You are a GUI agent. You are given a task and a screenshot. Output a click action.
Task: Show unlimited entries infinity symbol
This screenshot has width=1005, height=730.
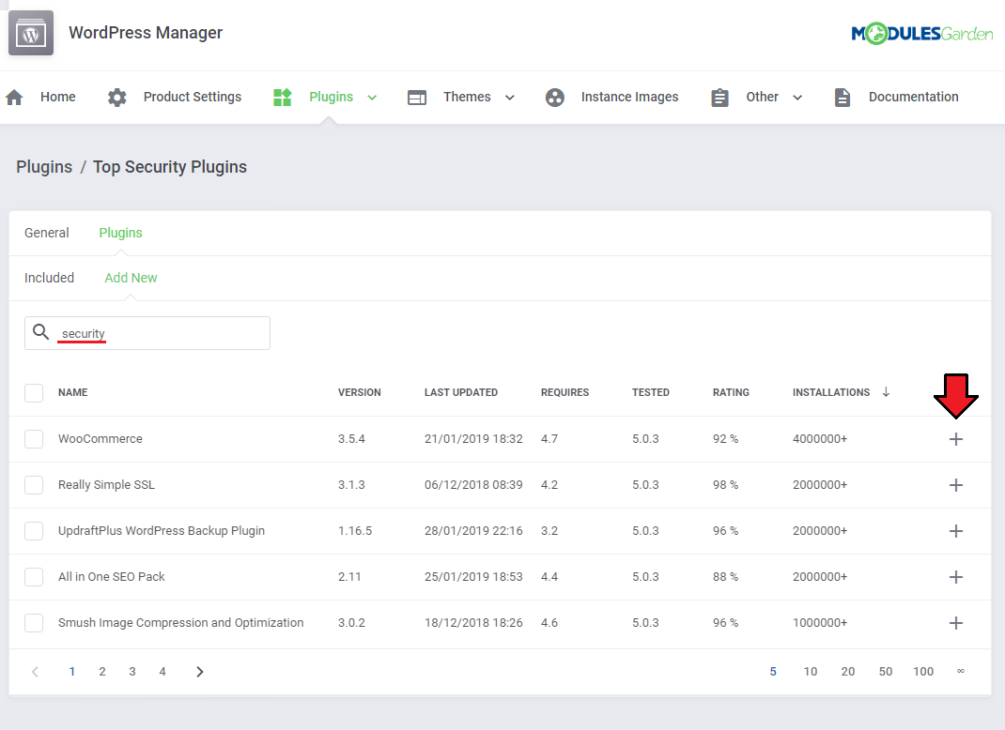960,671
